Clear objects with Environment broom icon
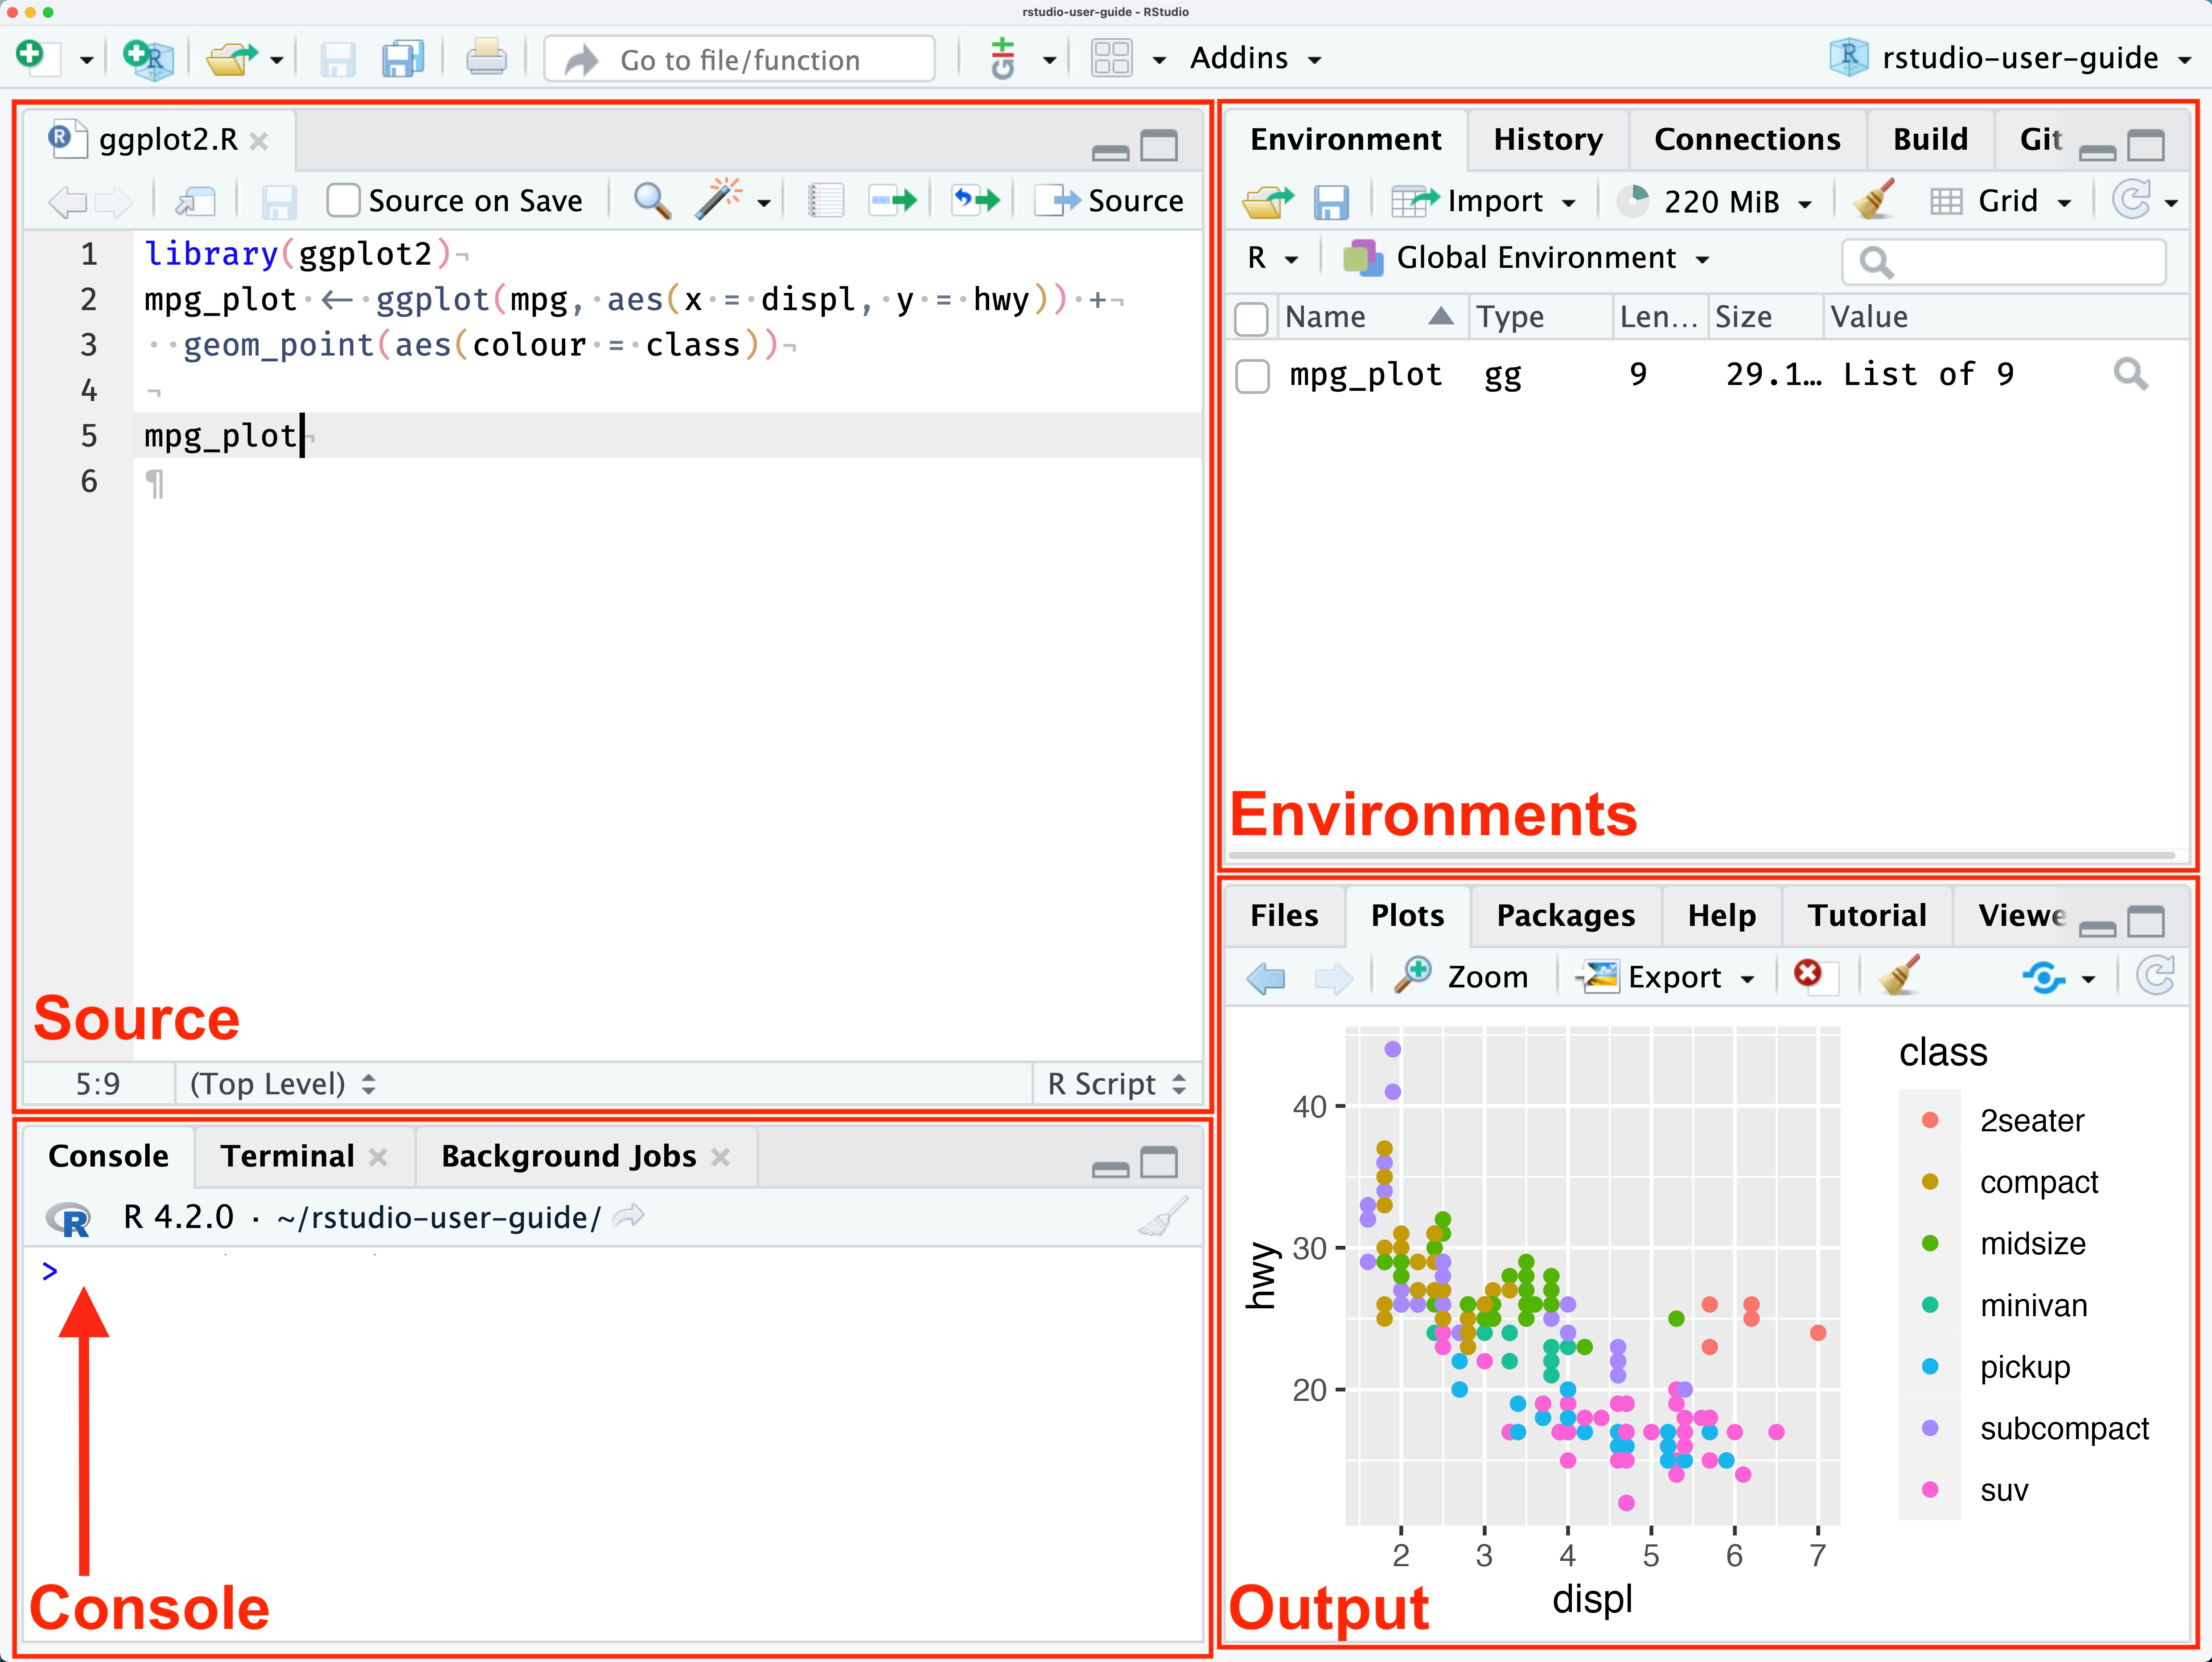Screen dimensions: 2212x1662 [x=1874, y=200]
